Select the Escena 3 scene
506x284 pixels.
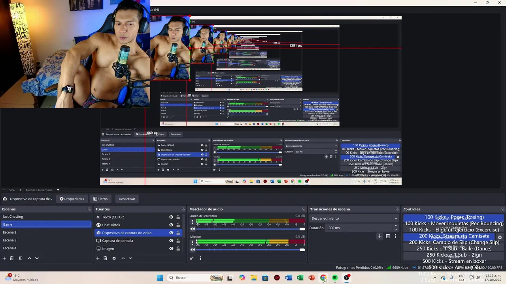(x=46, y=240)
